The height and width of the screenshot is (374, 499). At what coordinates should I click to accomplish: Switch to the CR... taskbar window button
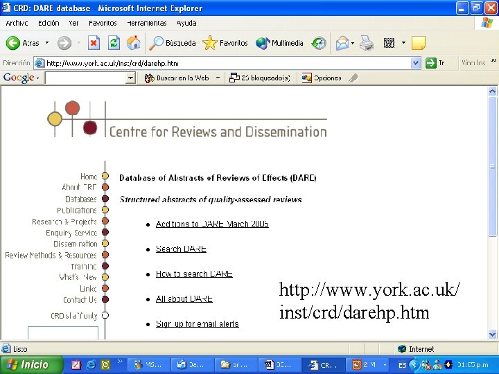[323, 365]
